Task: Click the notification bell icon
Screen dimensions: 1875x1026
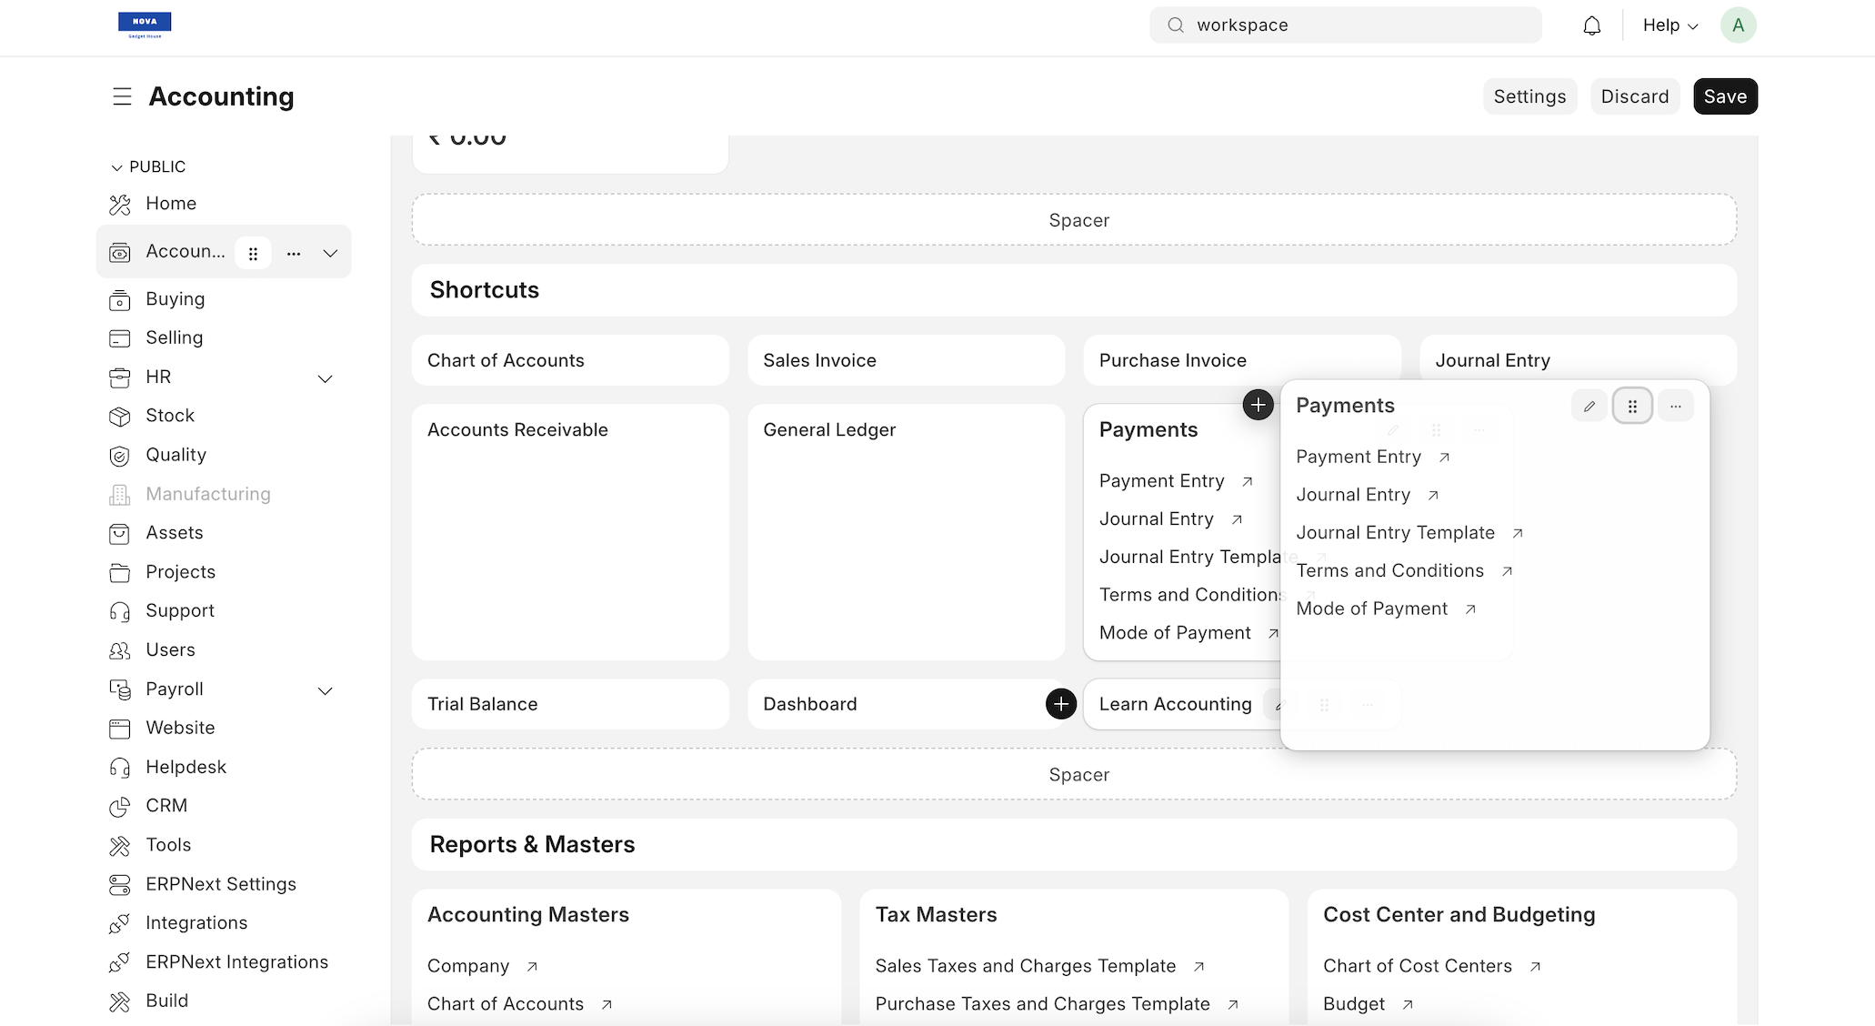Action: pyautogui.click(x=1591, y=25)
